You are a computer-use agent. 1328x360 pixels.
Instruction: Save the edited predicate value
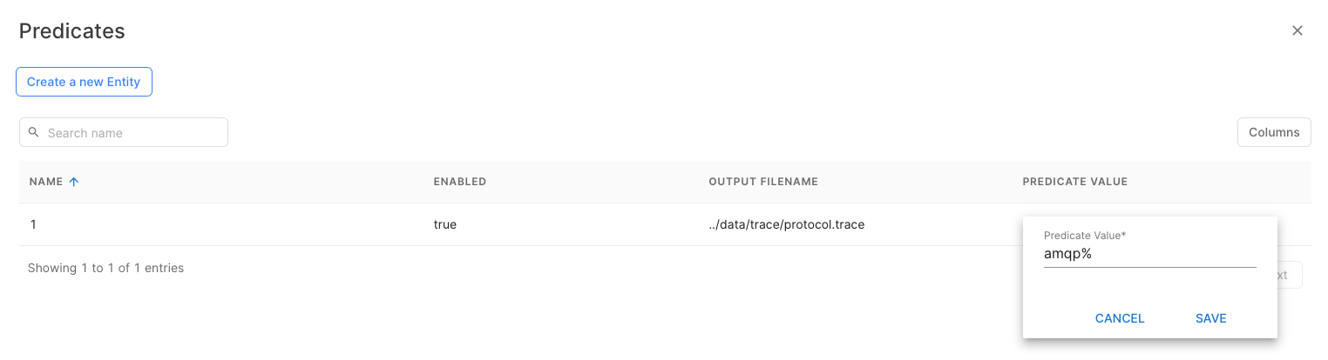pos(1210,318)
